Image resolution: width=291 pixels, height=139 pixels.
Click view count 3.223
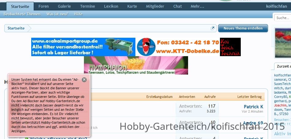click(211, 111)
